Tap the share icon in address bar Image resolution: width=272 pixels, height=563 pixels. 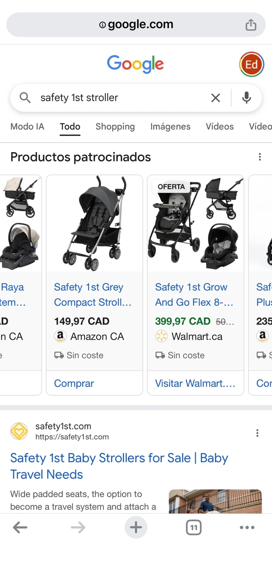point(251,25)
